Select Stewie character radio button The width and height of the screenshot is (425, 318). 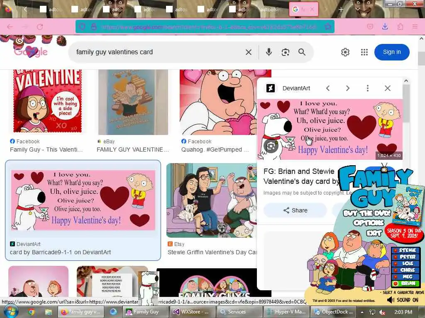(x=396, y=250)
